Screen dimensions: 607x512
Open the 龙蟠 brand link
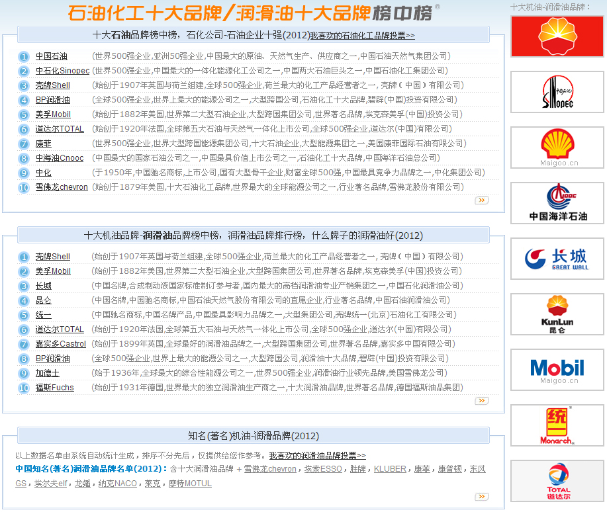(83, 484)
